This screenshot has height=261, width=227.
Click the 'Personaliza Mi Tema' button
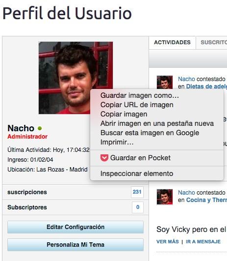pos(76,245)
